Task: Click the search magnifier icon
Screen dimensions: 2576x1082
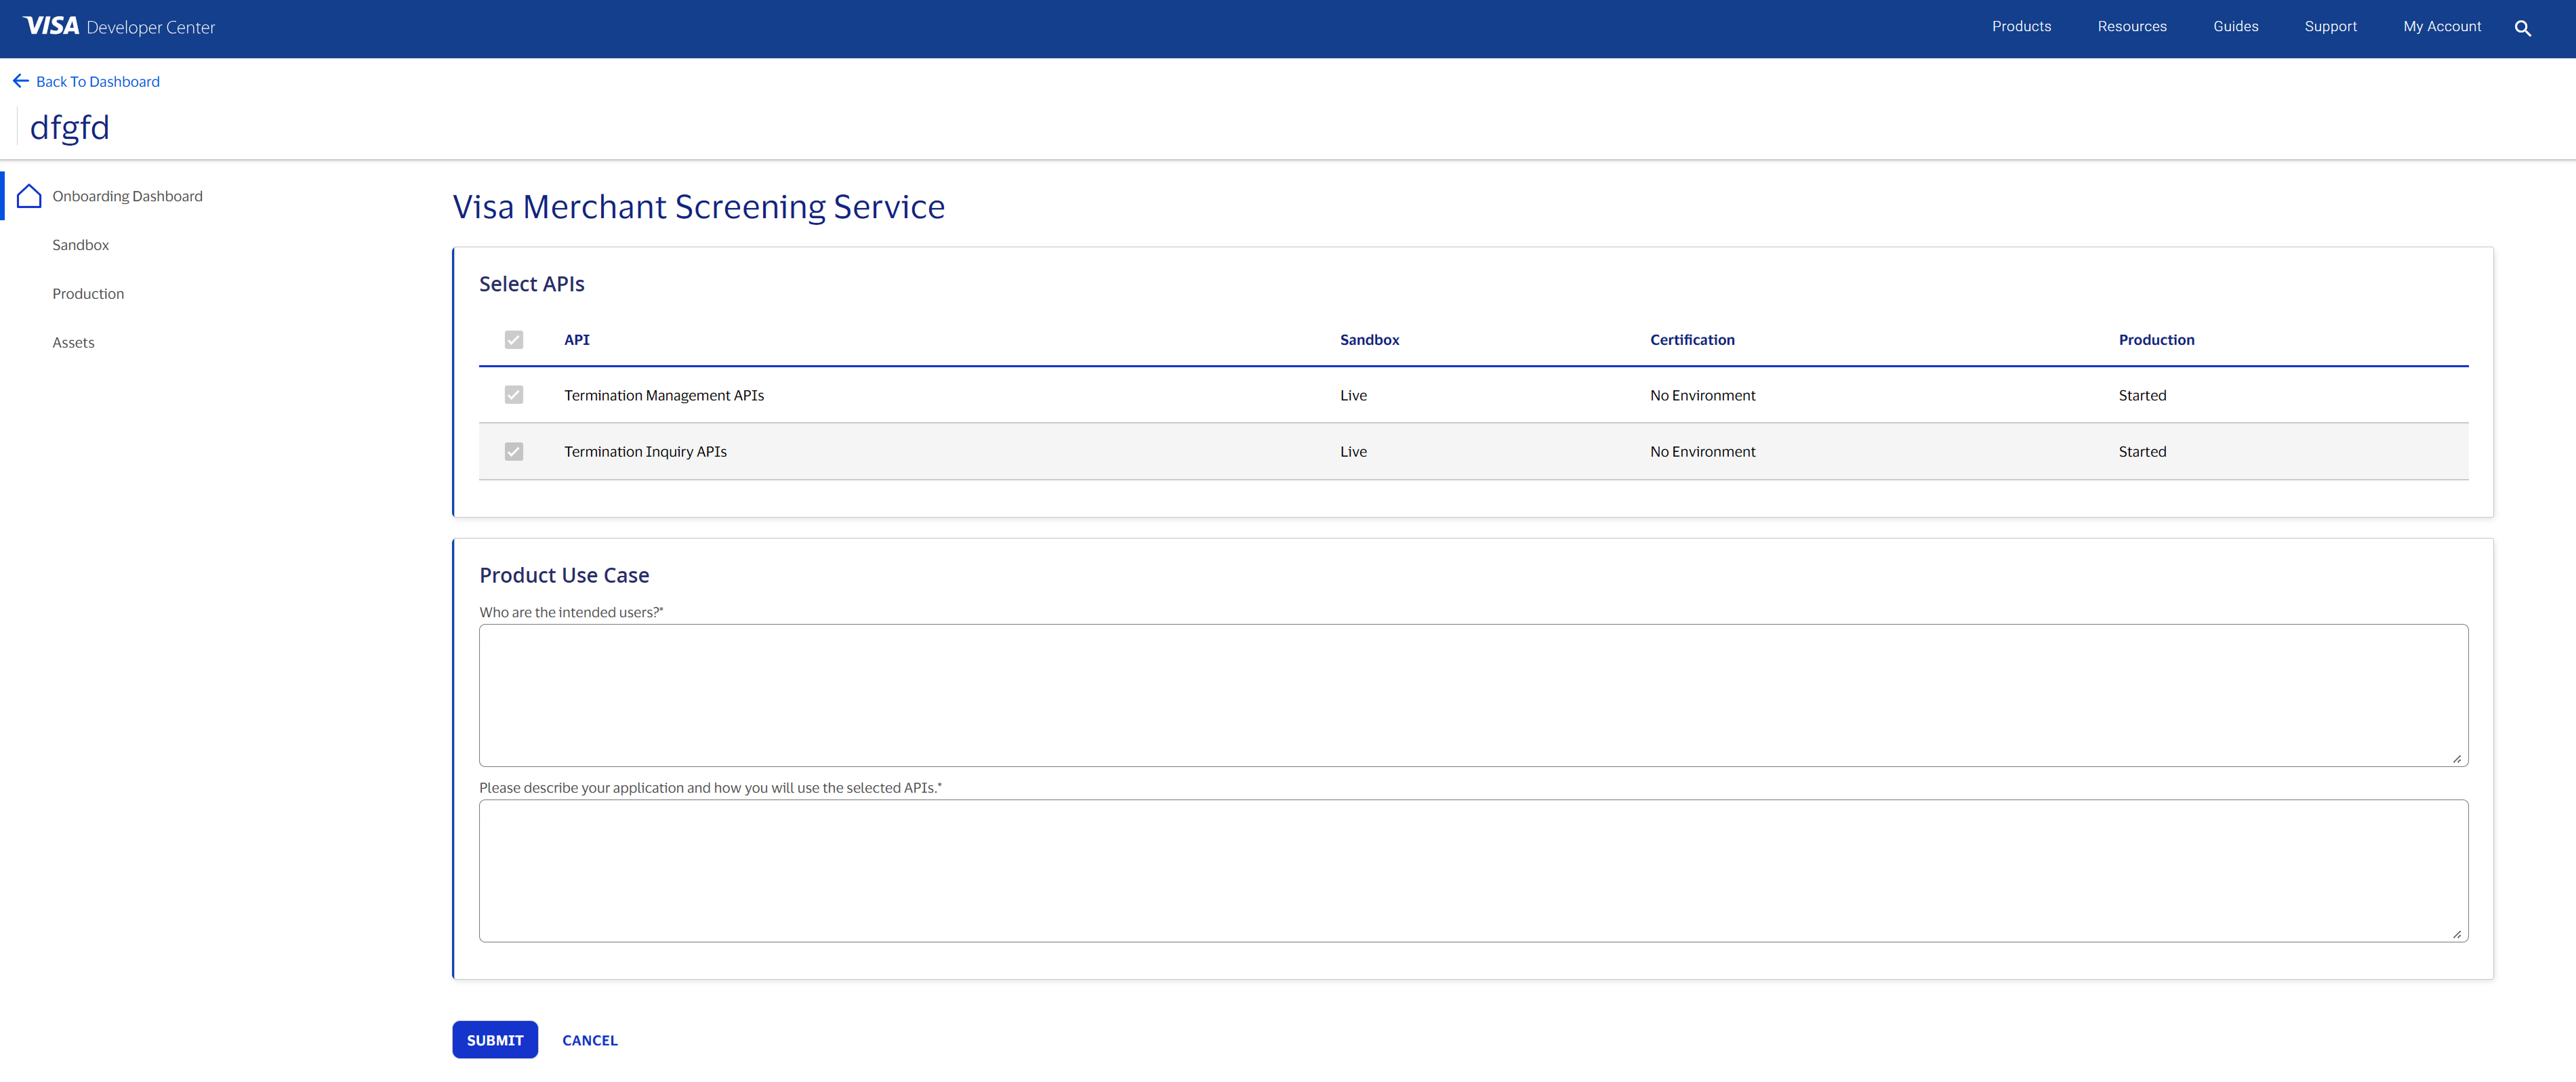Action: pyautogui.click(x=2522, y=28)
